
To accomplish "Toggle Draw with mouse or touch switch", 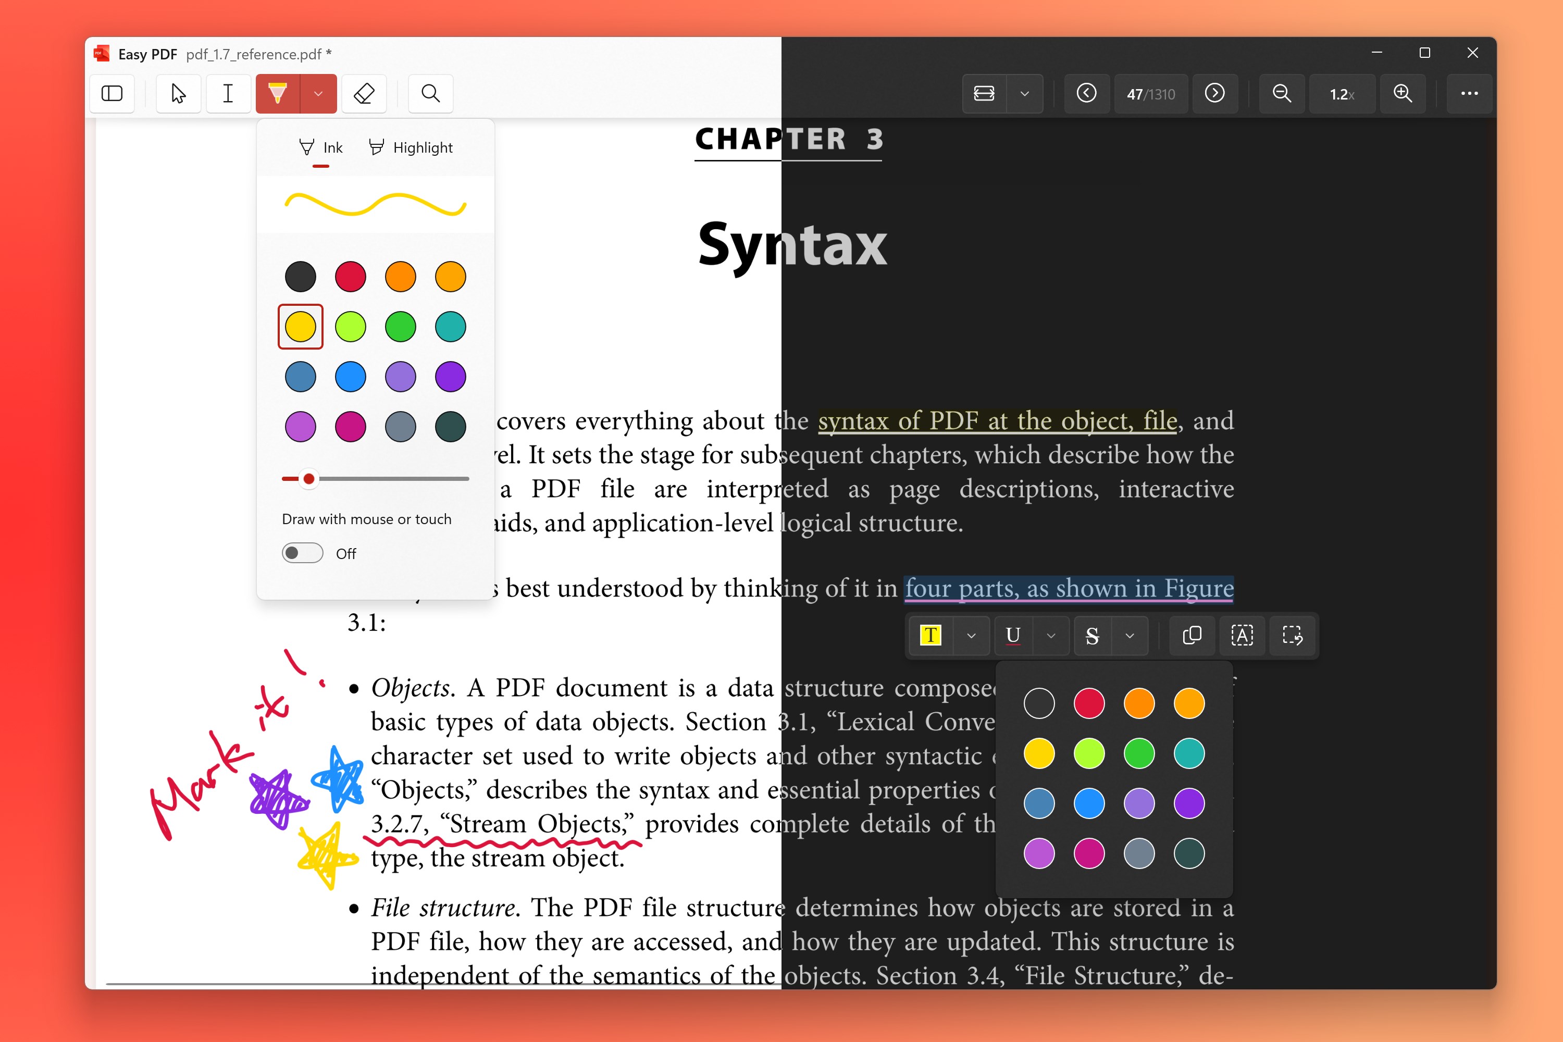I will [302, 553].
